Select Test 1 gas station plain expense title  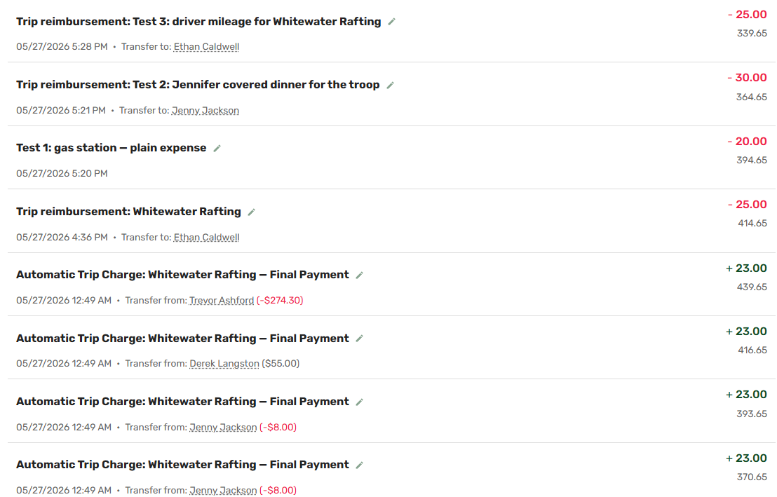(112, 148)
